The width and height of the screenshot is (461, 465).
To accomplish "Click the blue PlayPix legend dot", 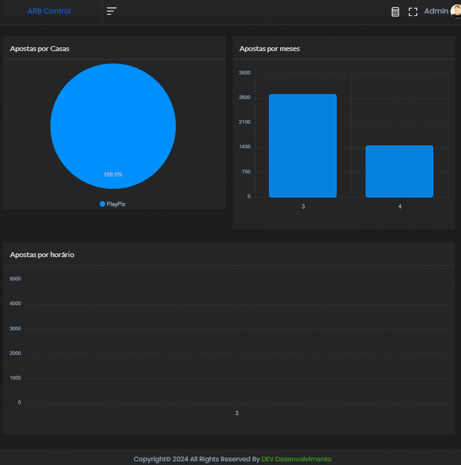I will click(x=102, y=204).
